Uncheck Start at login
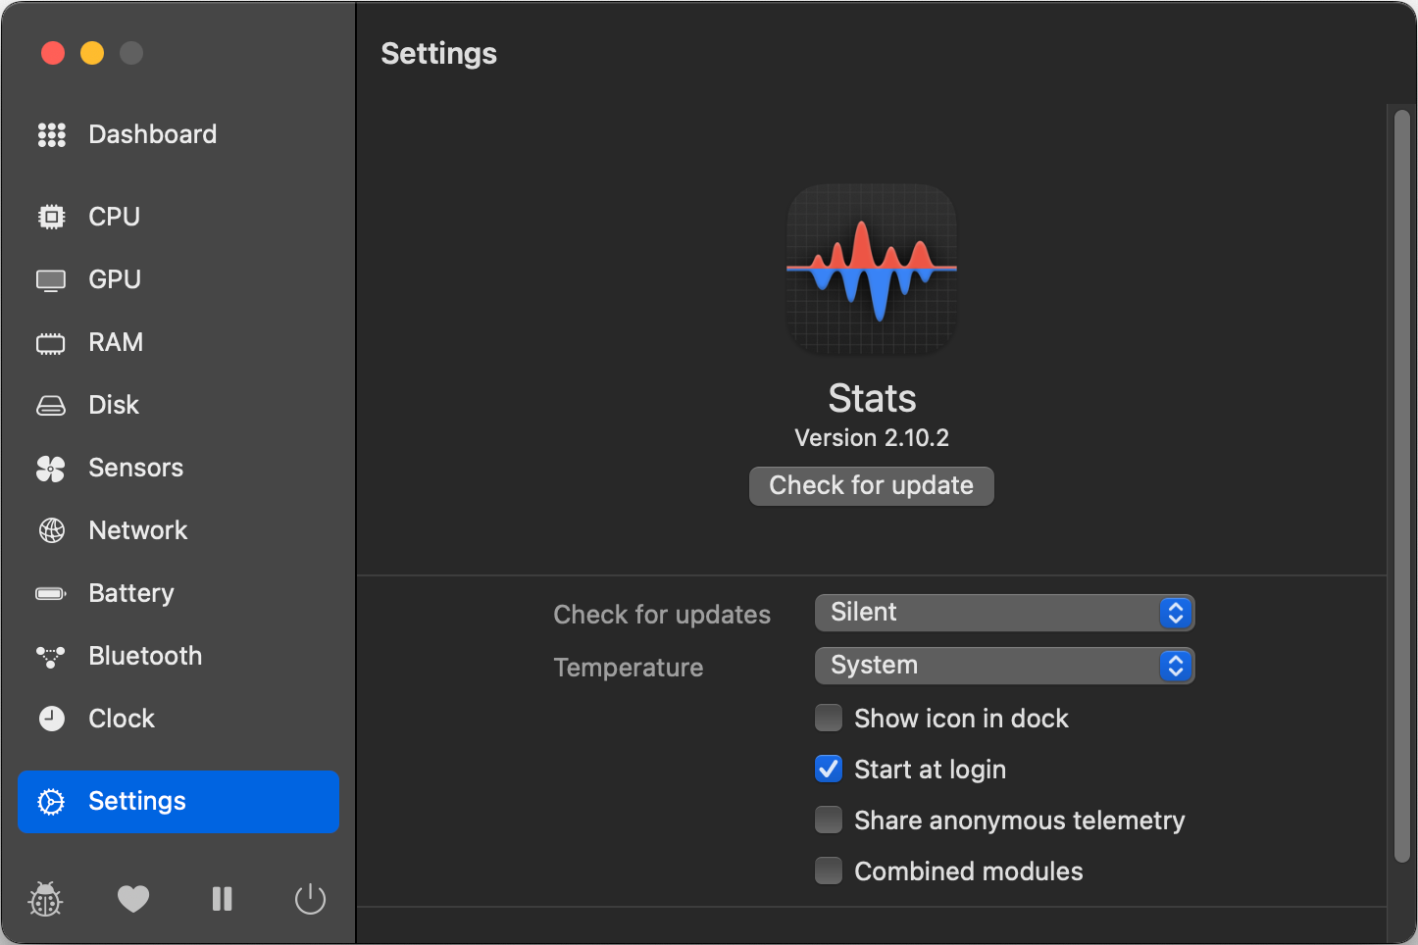Viewport: 1418px width, 945px height. click(x=829, y=769)
